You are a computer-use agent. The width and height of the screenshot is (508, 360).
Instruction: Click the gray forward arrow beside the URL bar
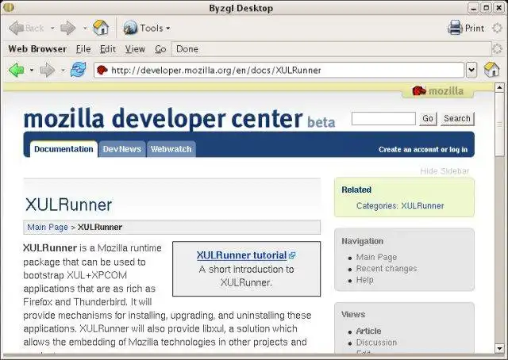click(x=48, y=70)
